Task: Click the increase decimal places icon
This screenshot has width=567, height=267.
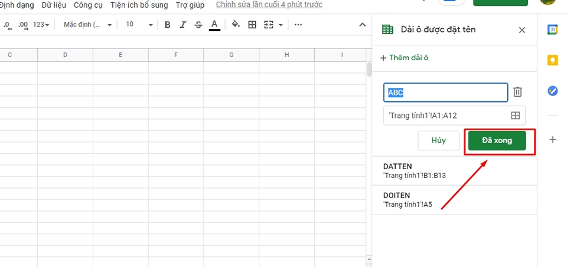Action: [x=23, y=25]
